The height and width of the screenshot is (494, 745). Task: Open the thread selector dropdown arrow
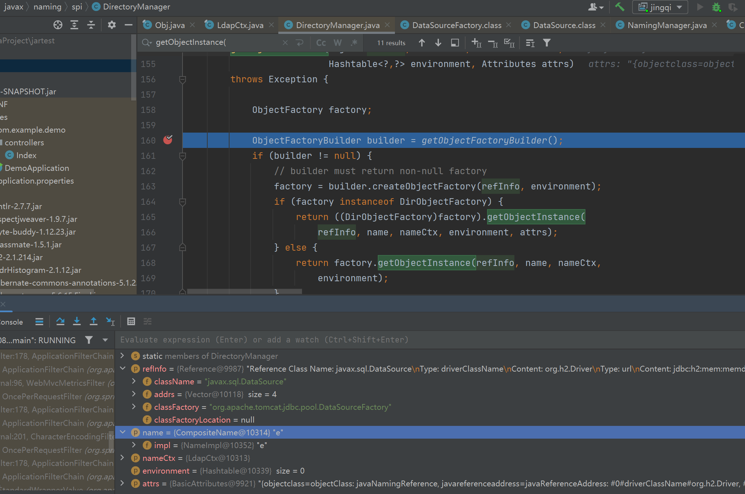click(x=105, y=340)
